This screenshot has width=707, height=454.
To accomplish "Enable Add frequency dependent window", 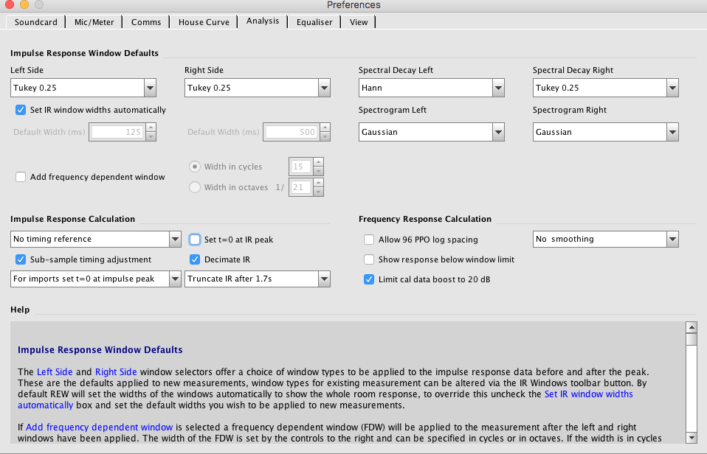I will (x=21, y=177).
